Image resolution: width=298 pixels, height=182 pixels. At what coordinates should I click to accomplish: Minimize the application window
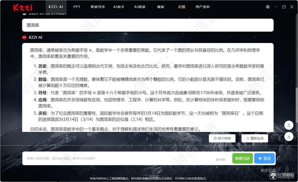pyautogui.click(x=276, y=7)
